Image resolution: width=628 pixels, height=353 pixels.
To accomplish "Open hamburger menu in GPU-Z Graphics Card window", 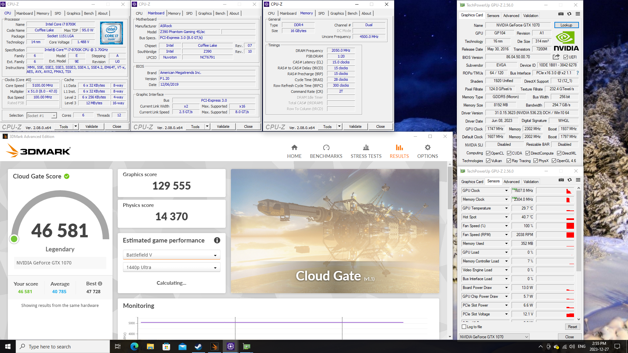I will point(578,14).
